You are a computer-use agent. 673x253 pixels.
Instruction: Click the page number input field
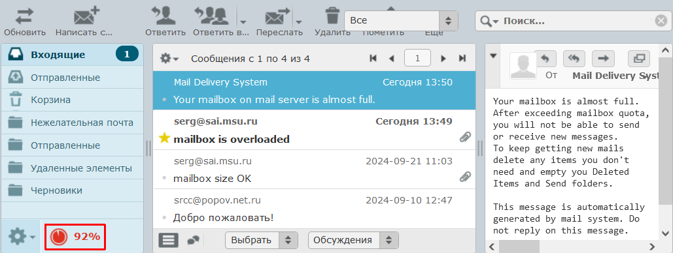pos(418,58)
